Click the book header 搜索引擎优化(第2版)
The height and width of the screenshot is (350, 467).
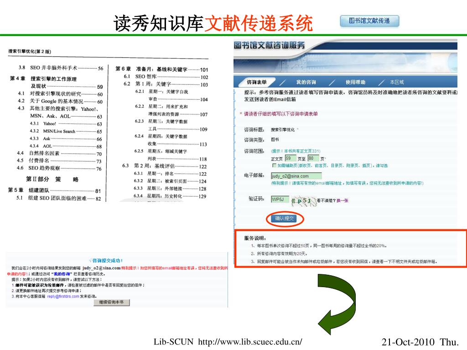(x=30, y=51)
